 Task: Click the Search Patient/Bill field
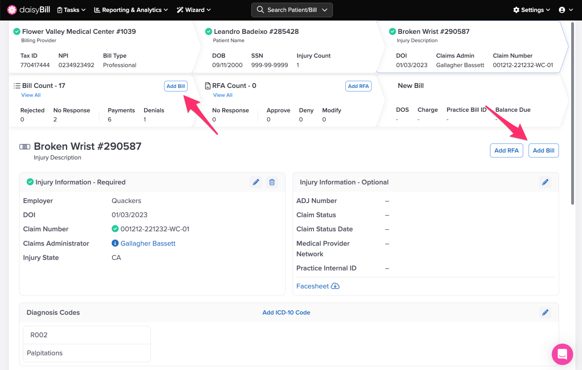pyautogui.click(x=292, y=10)
